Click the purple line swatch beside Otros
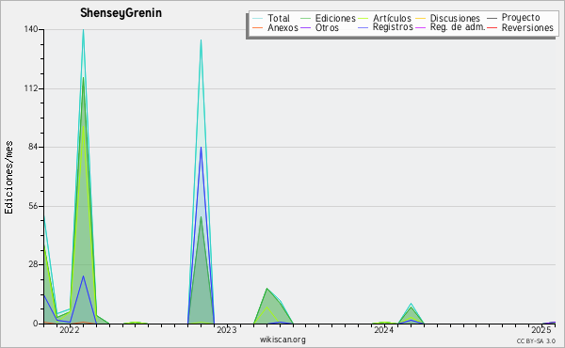Image resolution: width=565 pixels, height=348 pixels. point(305,27)
